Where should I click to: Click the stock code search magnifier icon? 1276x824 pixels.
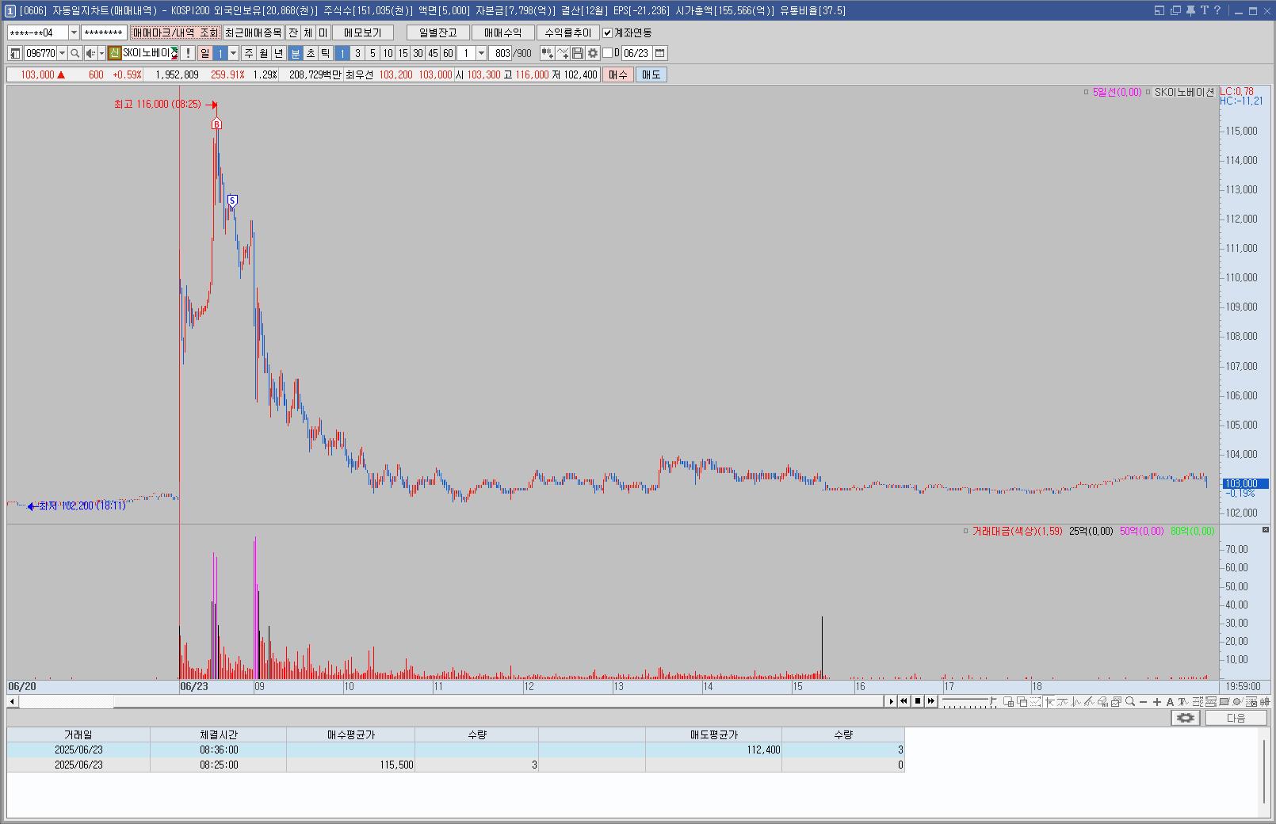(75, 53)
